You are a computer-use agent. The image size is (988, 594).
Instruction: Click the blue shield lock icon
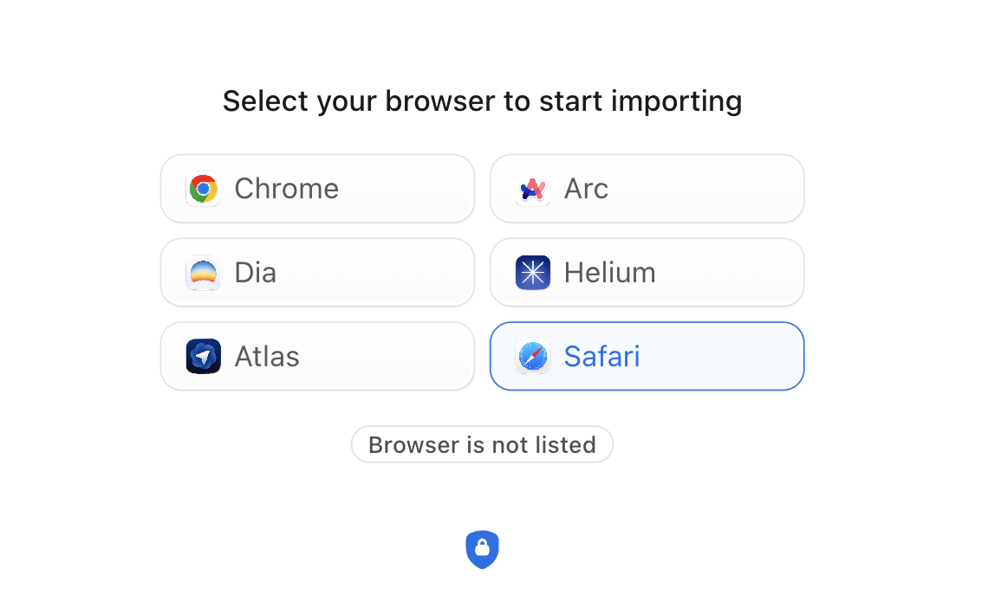483,549
